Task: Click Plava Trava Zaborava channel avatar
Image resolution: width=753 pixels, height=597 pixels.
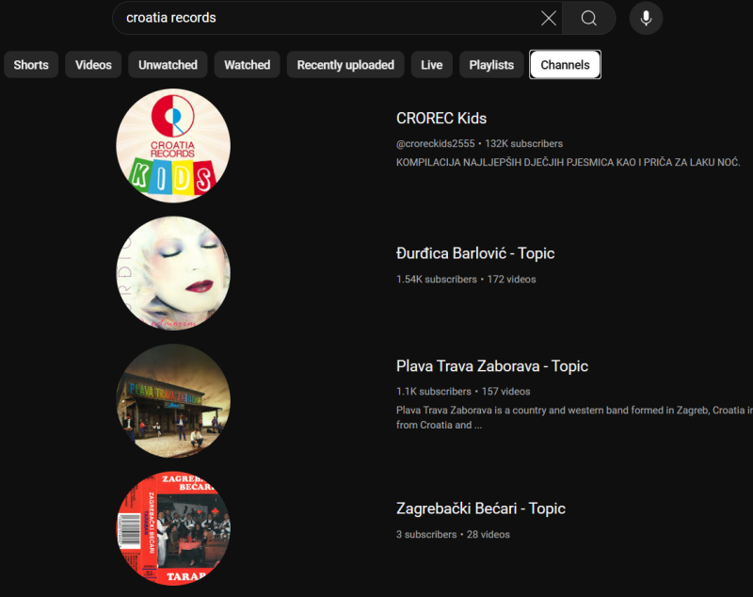Action: click(x=173, y=400)
